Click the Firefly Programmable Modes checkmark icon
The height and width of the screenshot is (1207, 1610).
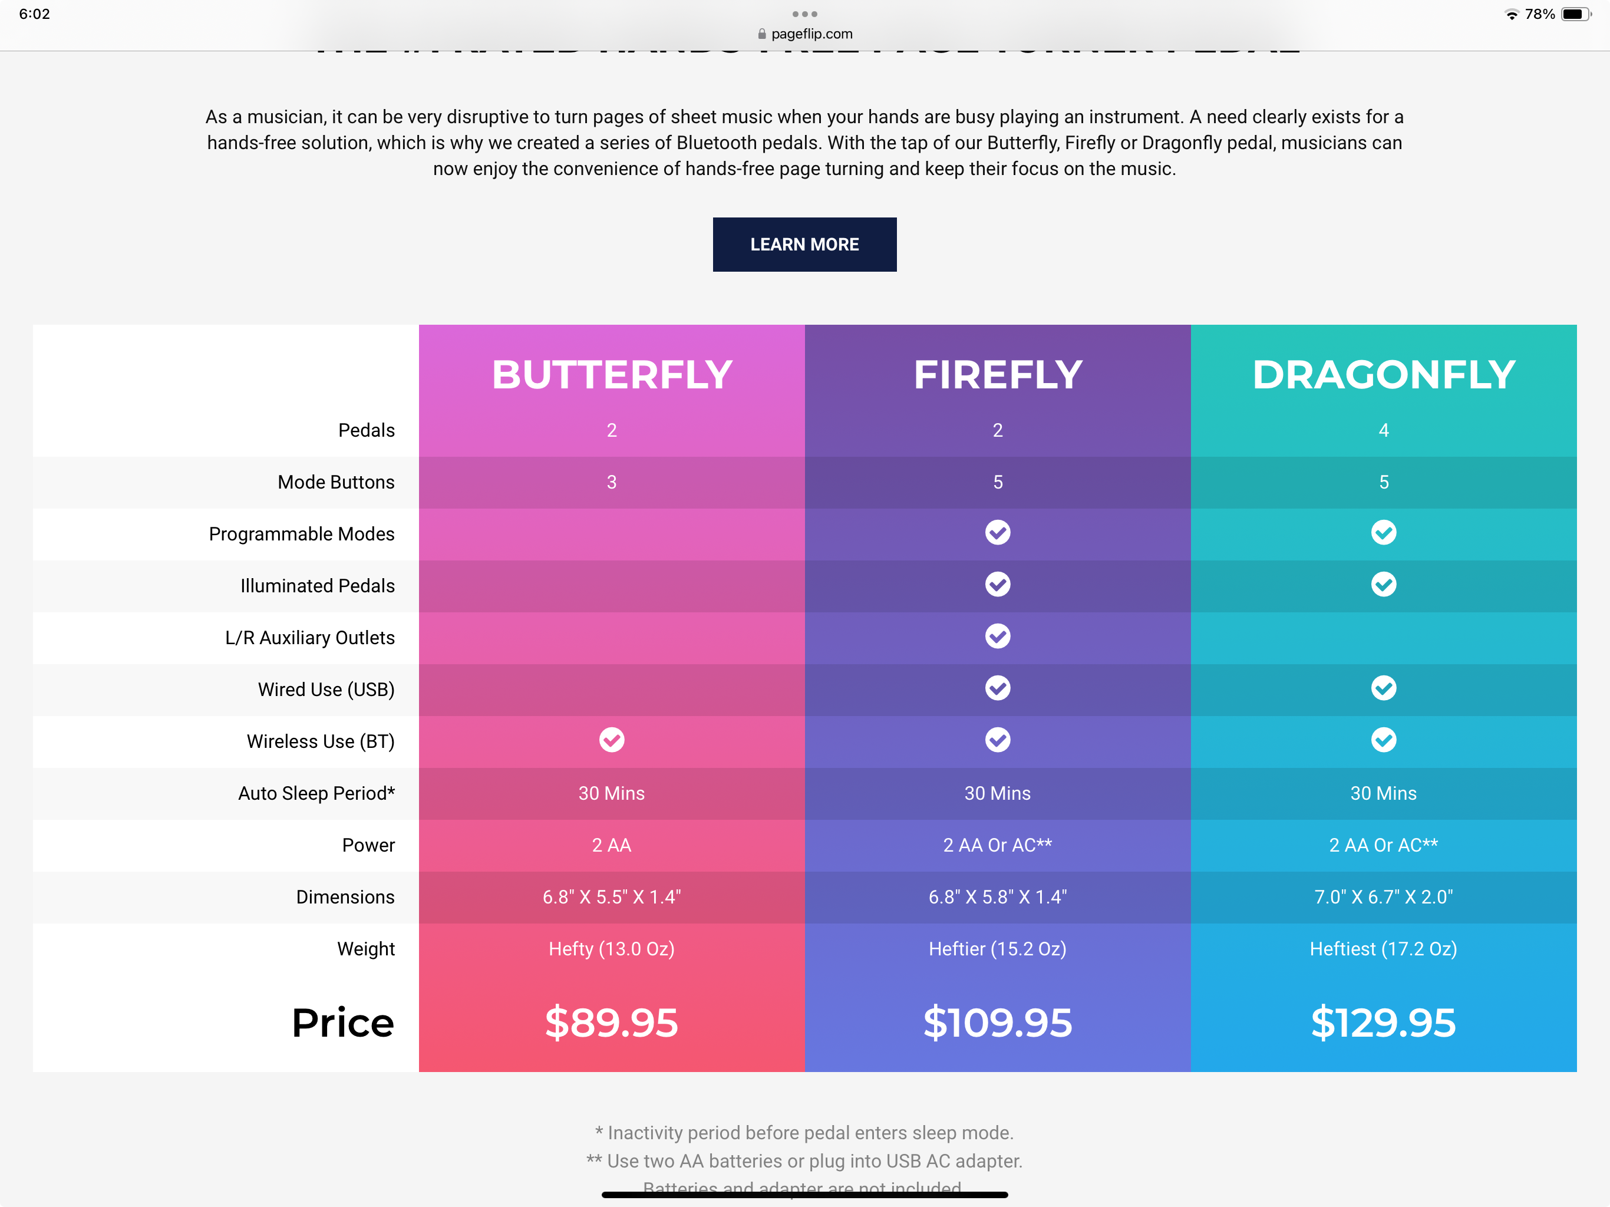[997, 533]
